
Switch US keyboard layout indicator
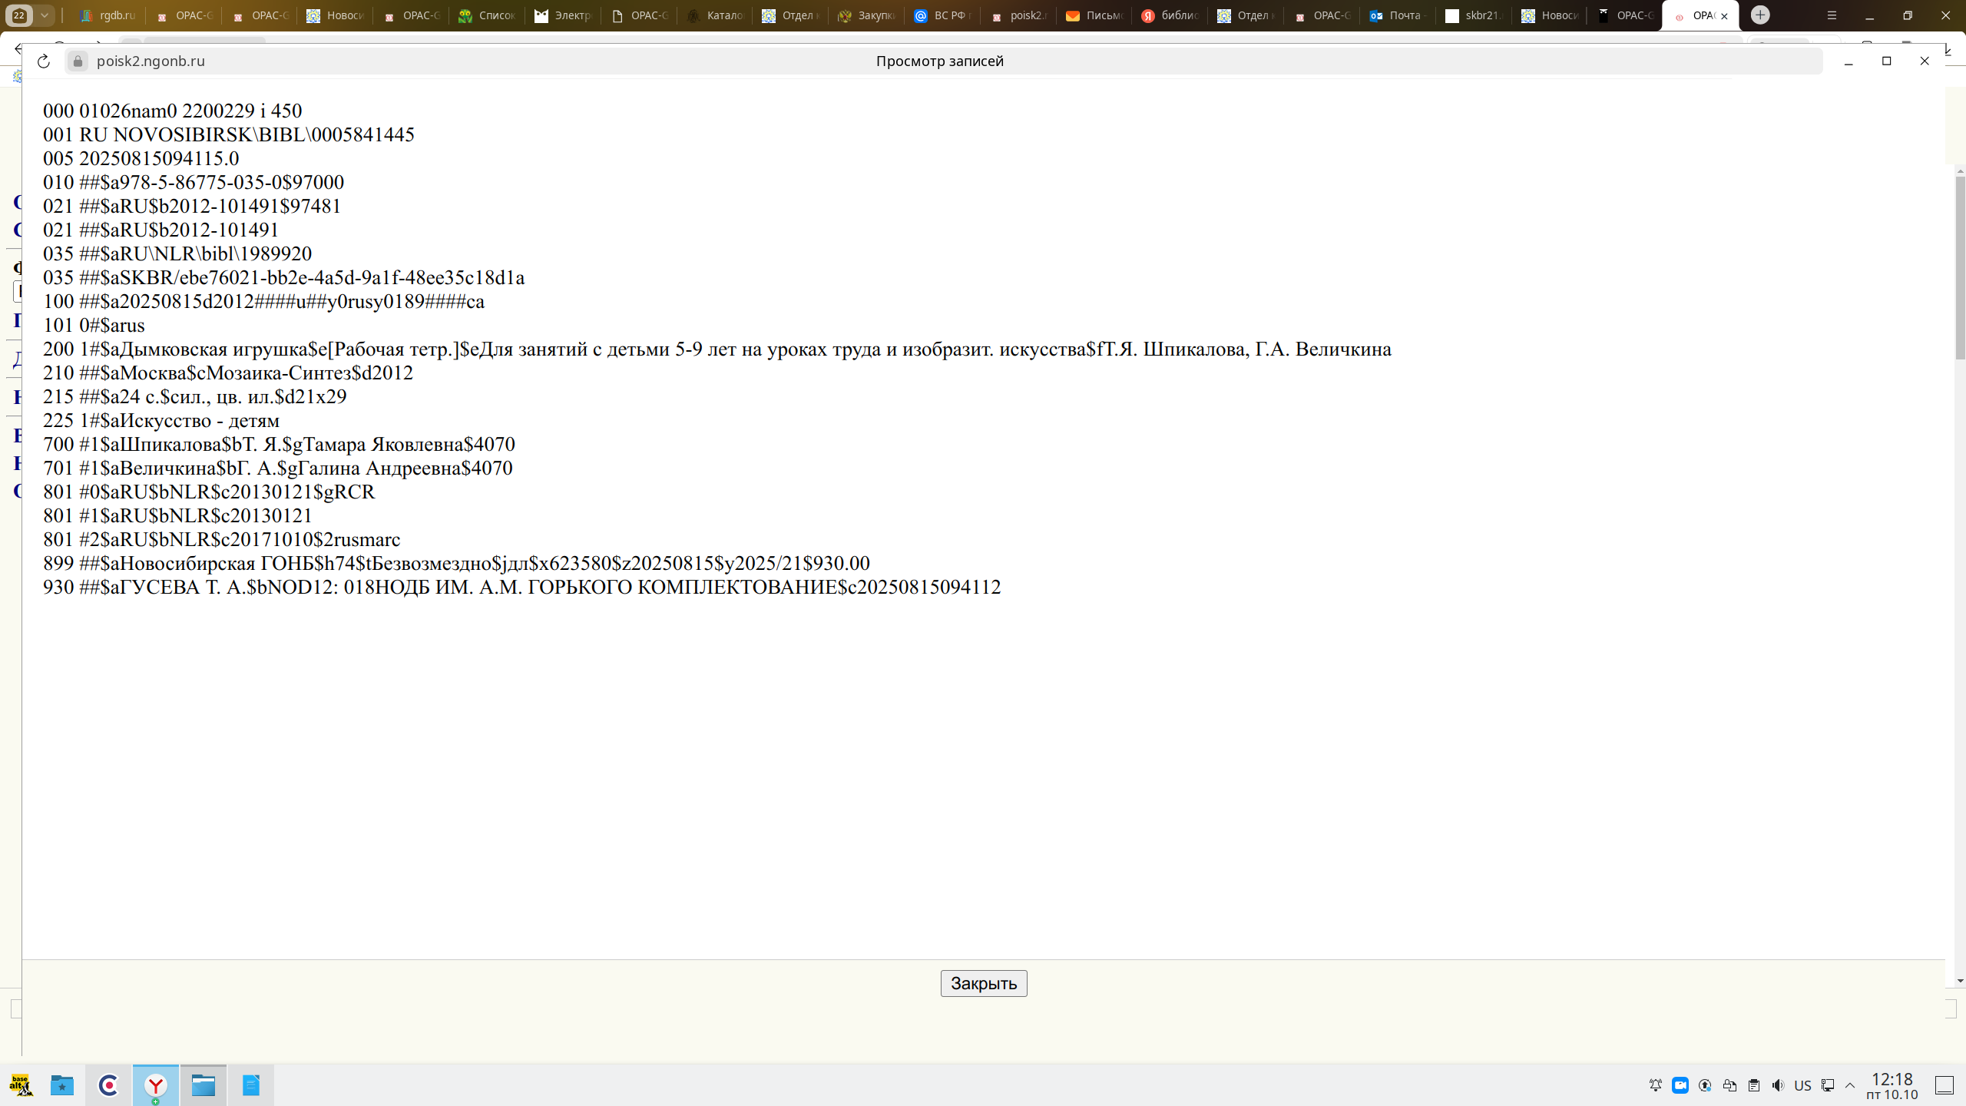pos(1802,1085)
